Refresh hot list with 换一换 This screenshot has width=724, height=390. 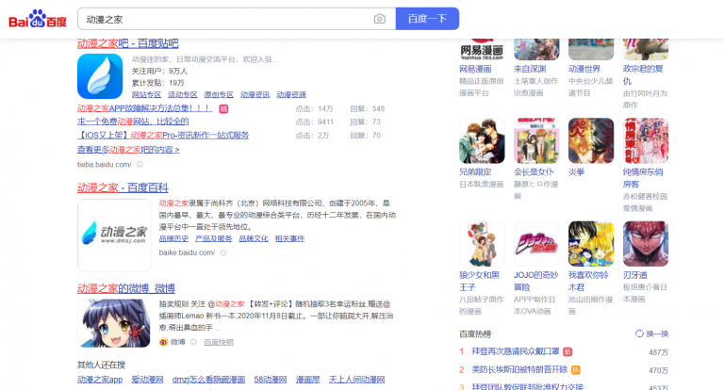[x=652, y=333]
